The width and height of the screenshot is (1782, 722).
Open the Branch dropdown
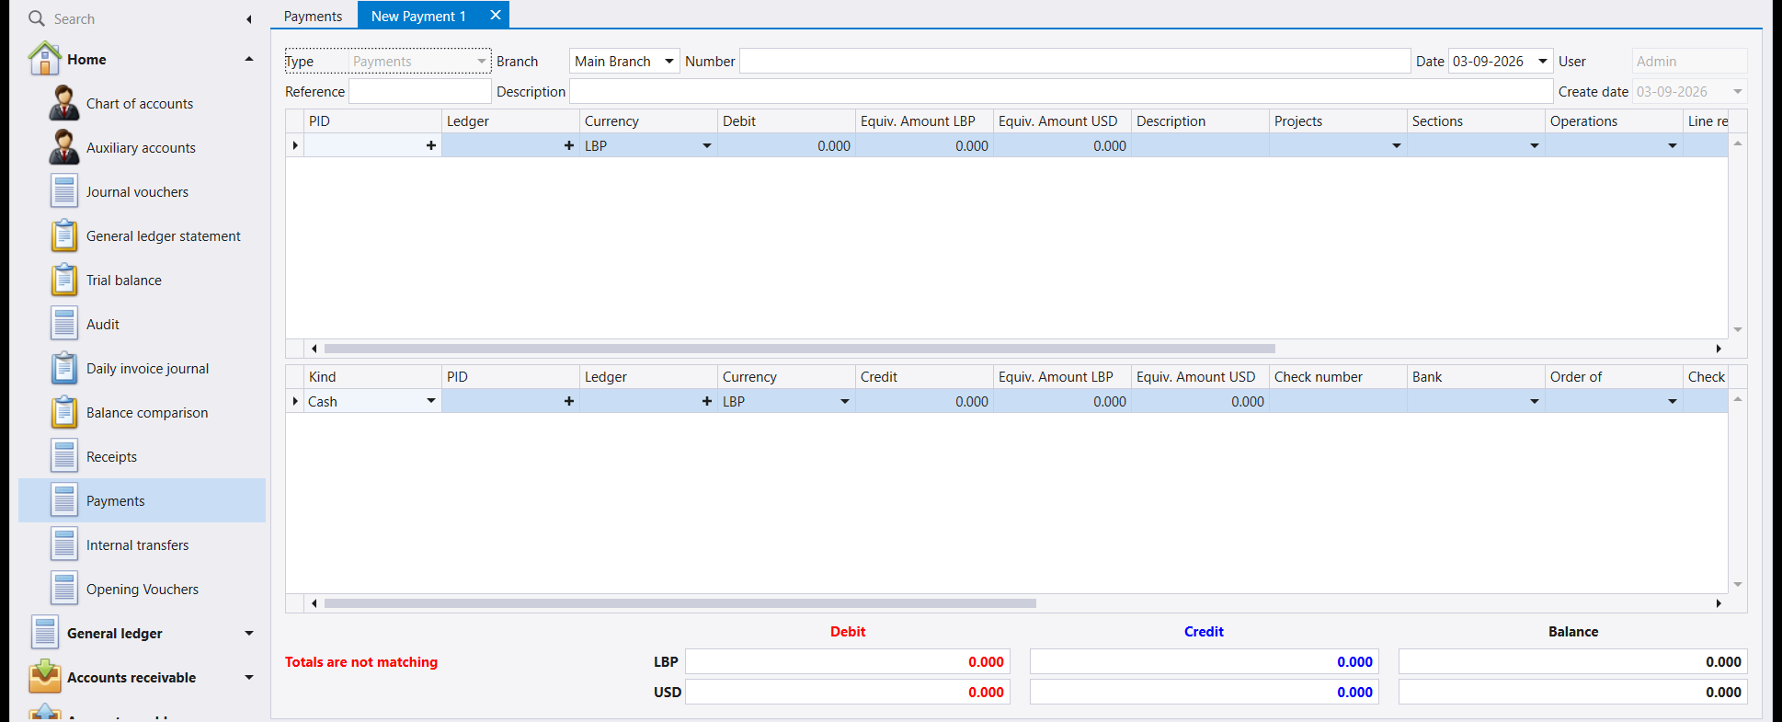[x=669, y=61]
